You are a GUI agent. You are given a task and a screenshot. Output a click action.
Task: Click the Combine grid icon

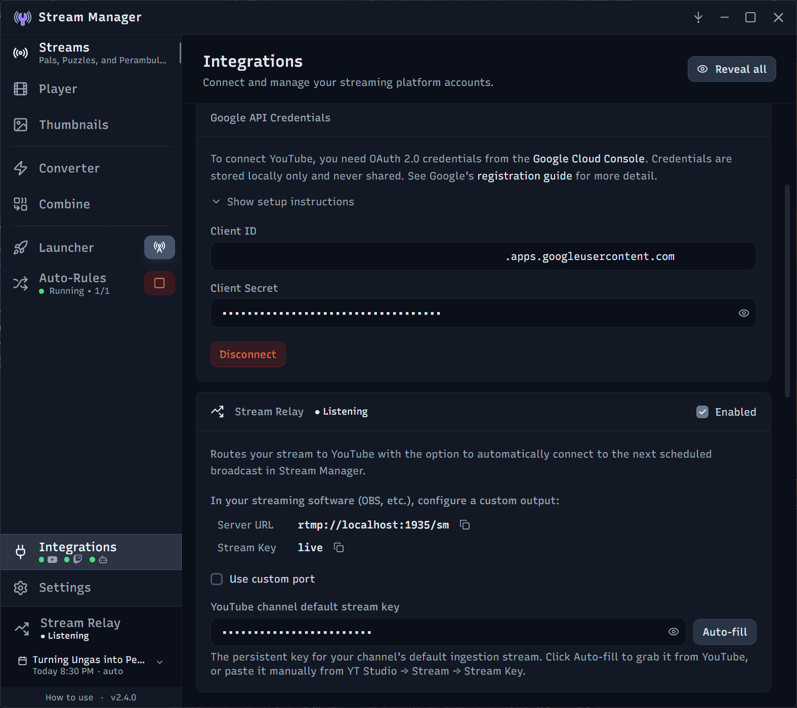(21, 204)
